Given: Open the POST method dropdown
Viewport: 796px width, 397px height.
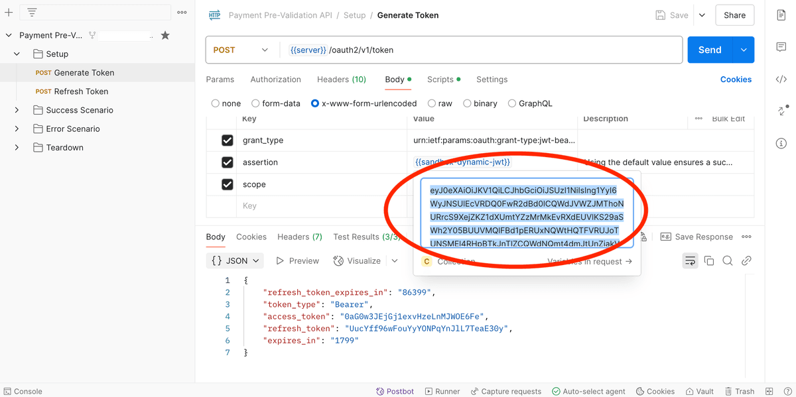Looking at the screenshot, I should (x=241, y=50).
